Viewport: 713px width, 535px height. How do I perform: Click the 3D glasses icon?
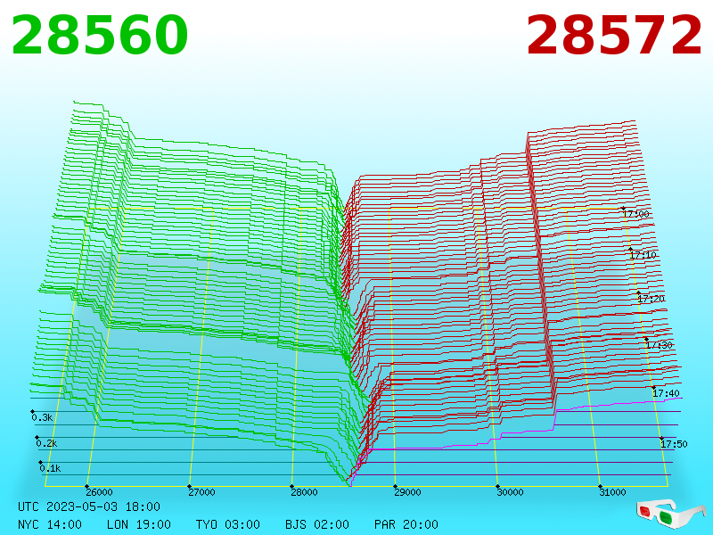pyautogui.click(x=670, y=514)
